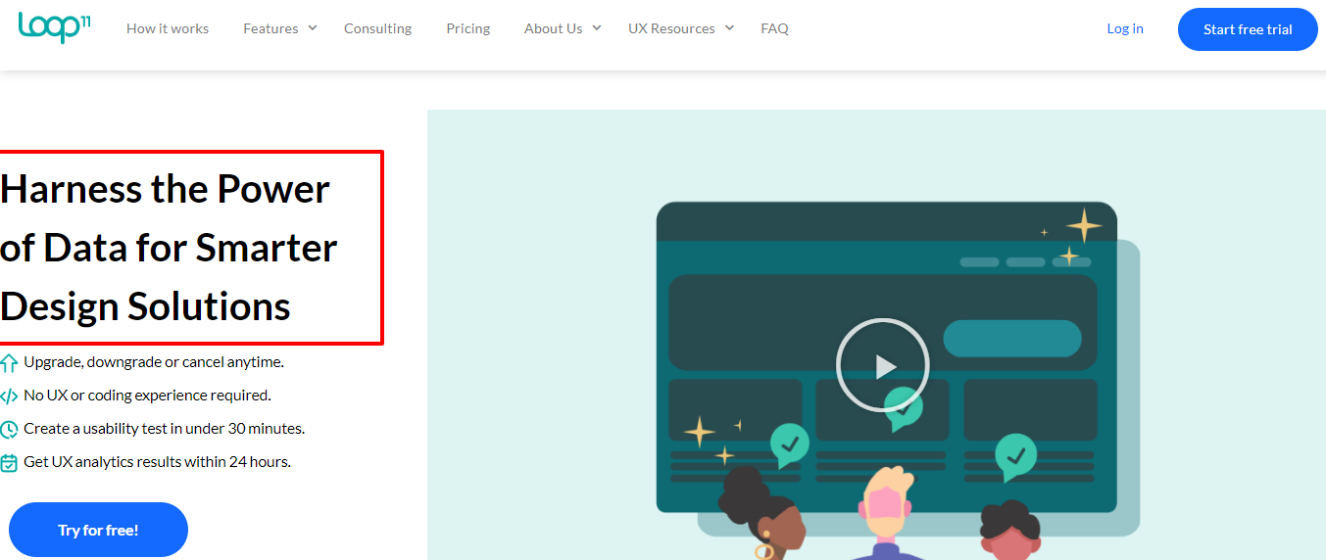Play the demo video
The image size is (1326, 560).
coord(883,365)
